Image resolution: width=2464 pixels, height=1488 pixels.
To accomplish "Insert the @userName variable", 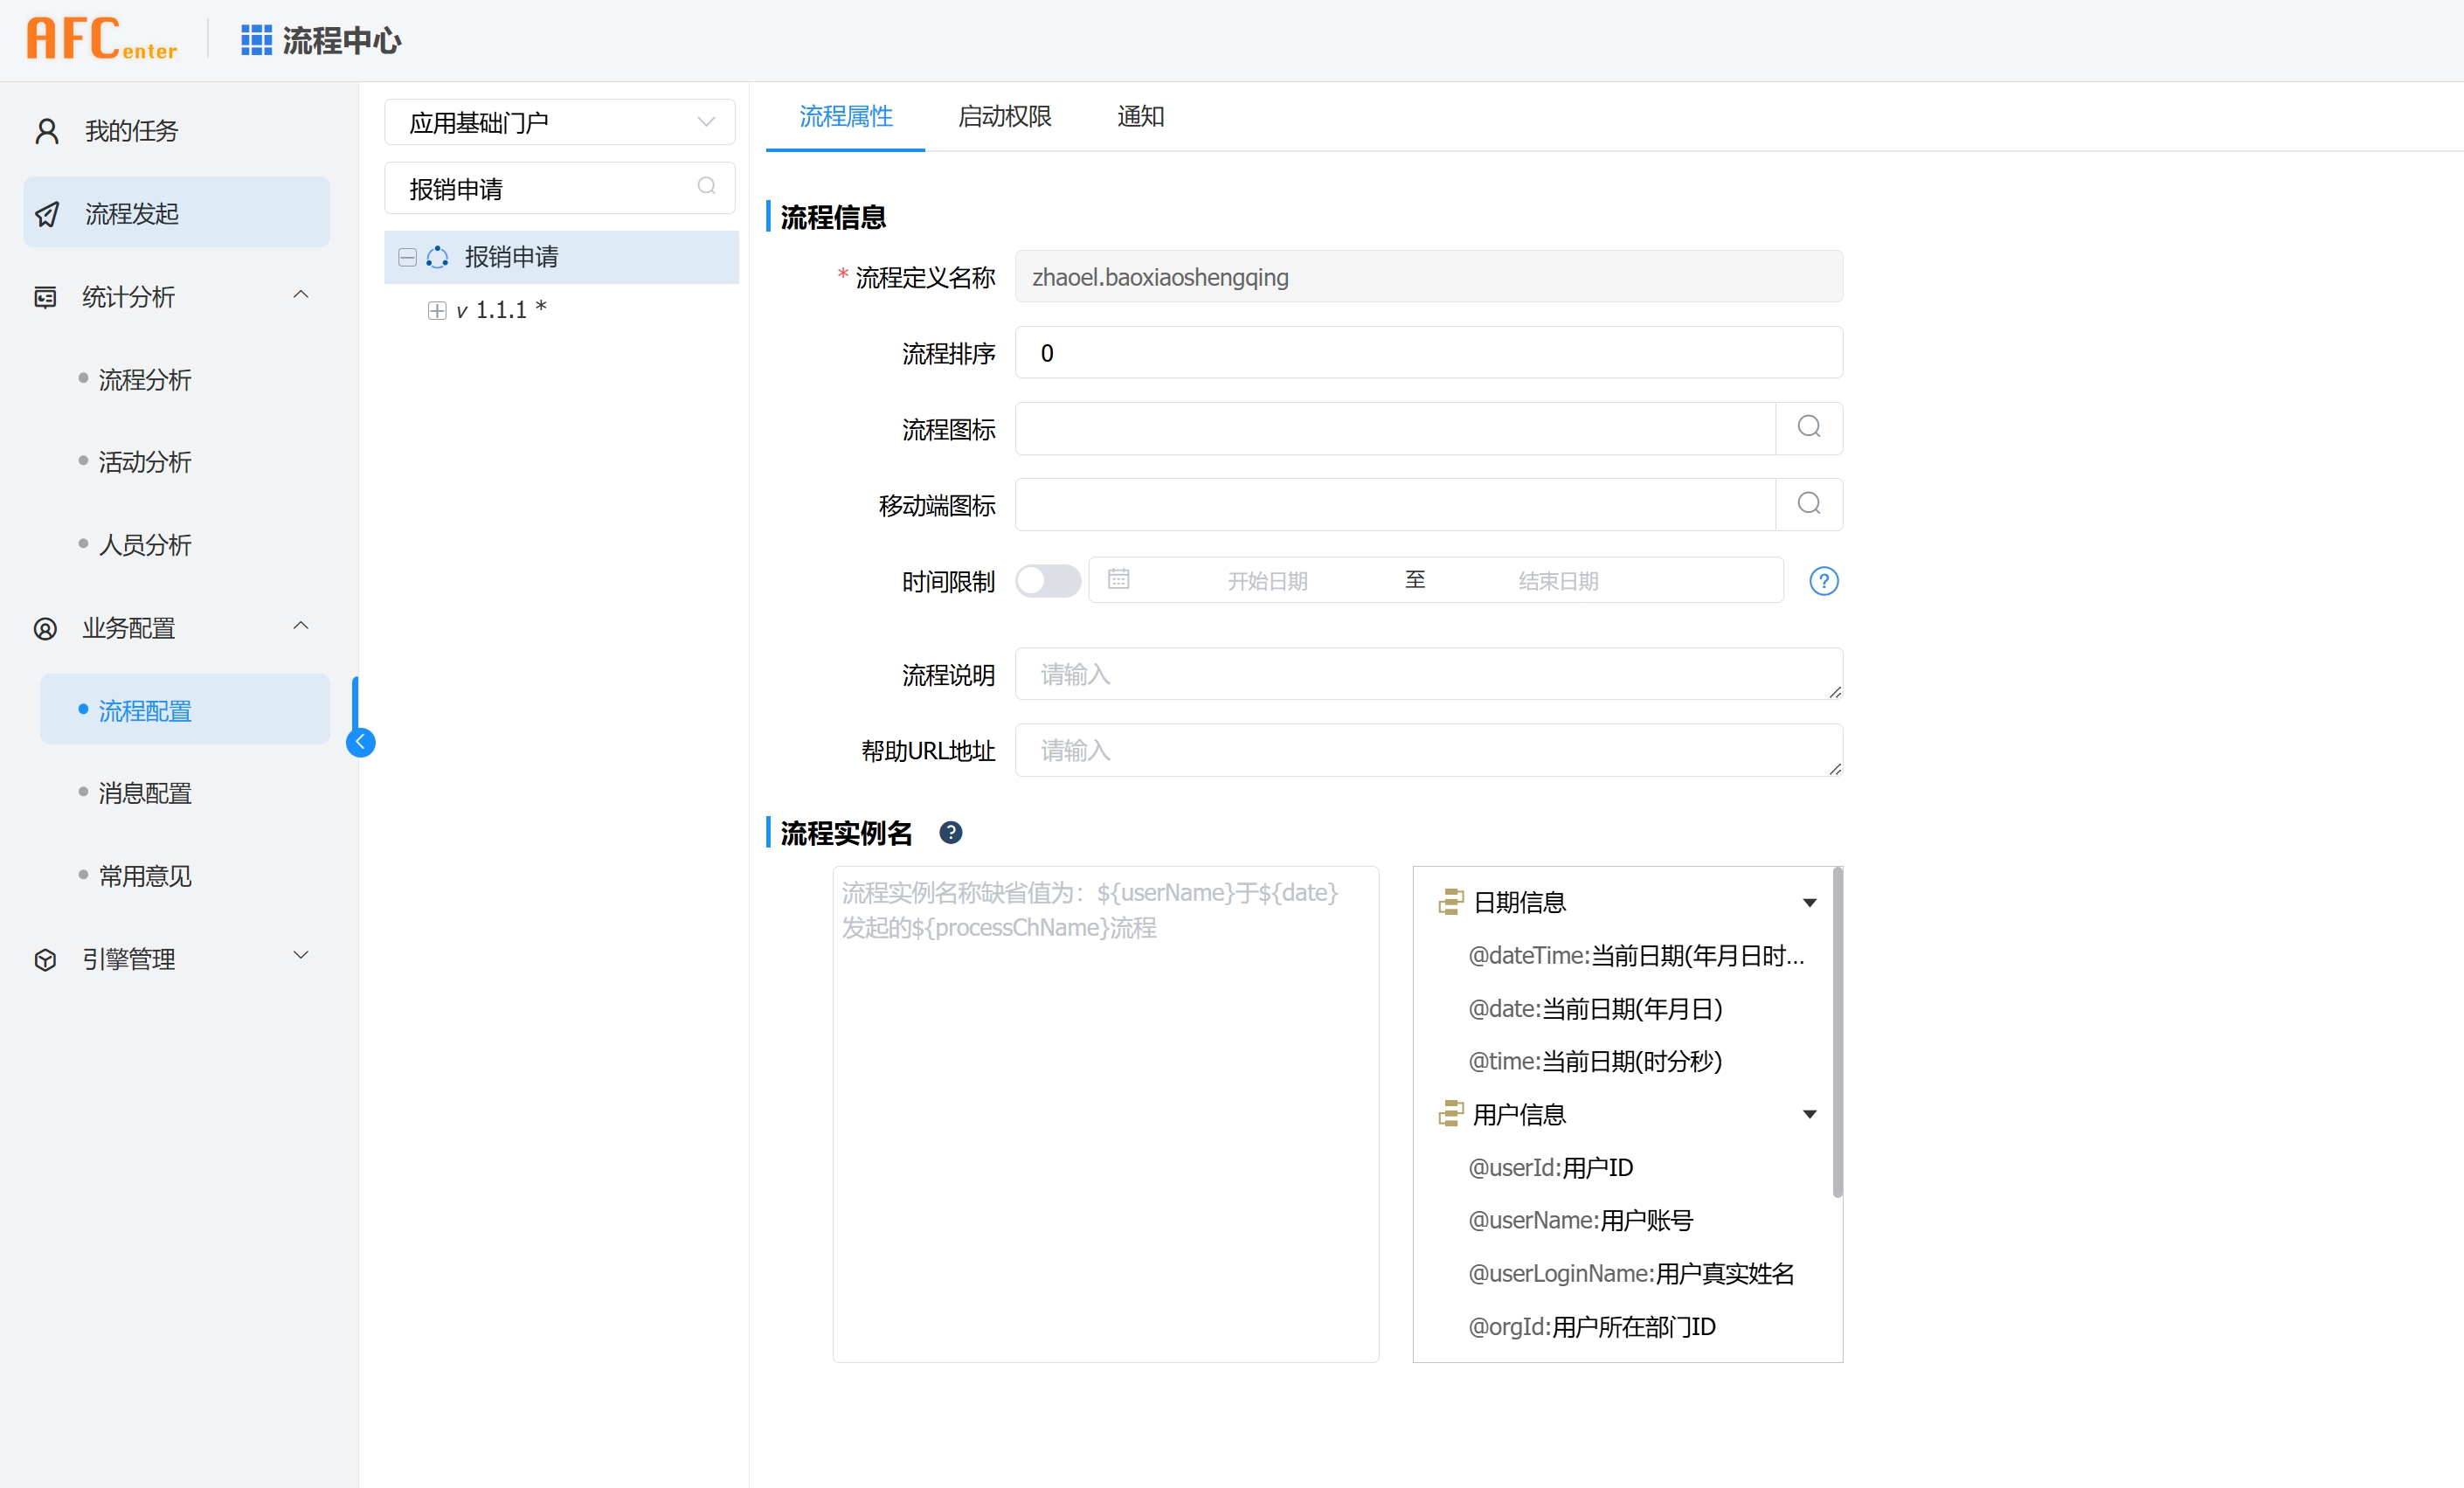I will click(1580, 1221).
